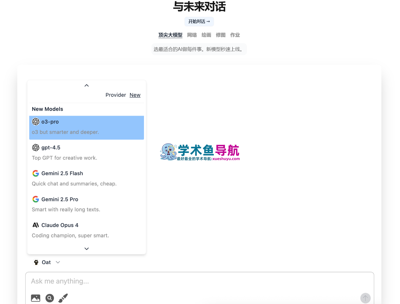Click 'Quick chat and summaries, cheap.' text
Image resolution: width=400 pixels, height=304 pixels.
[x=74, y=184]
